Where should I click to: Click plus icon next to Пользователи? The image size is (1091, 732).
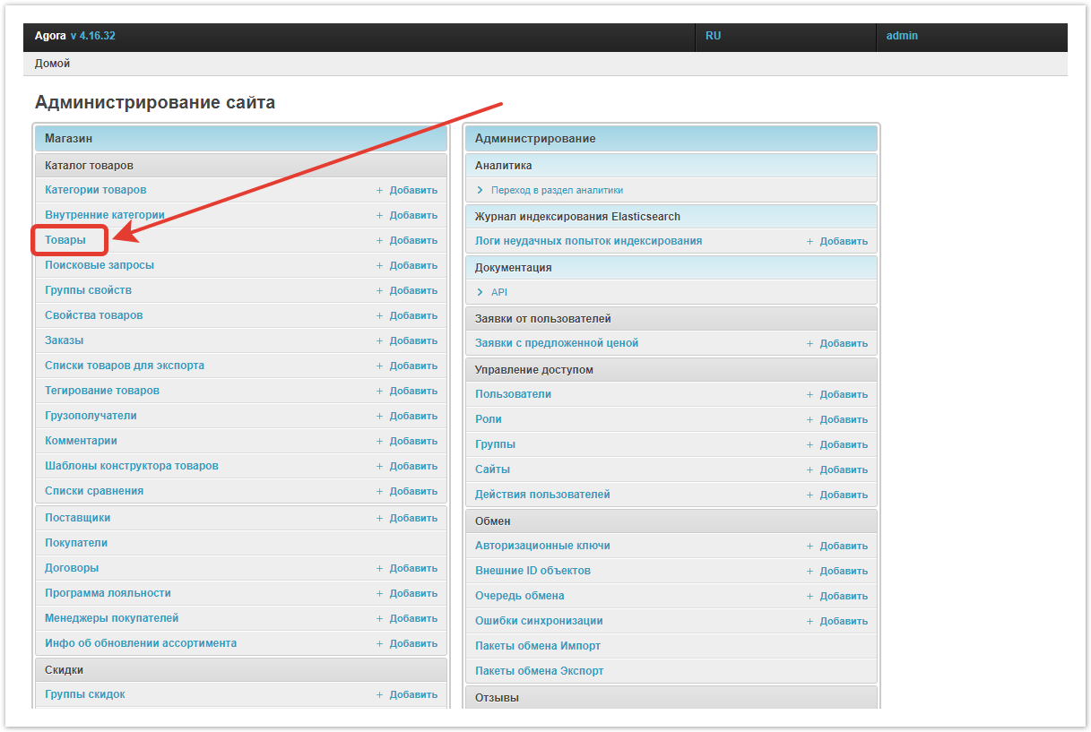click(810, 394)
